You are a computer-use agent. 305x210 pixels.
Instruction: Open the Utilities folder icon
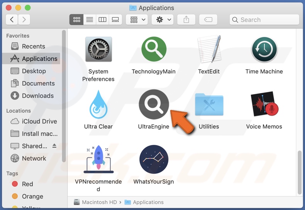point(209,105)
